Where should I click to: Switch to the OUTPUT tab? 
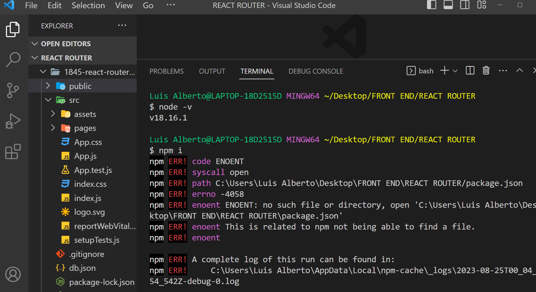click(x=212, y=71)
